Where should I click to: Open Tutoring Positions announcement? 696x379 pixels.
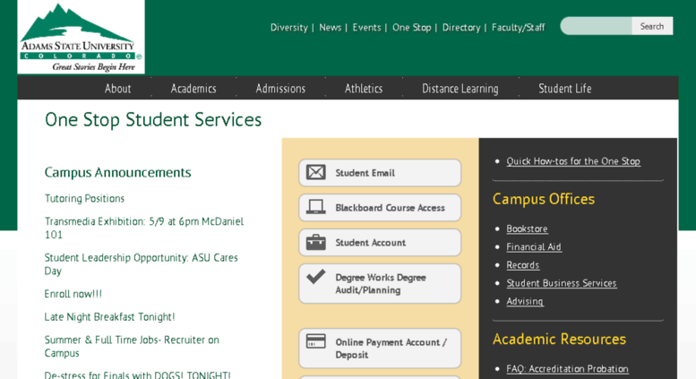point(84,198)
